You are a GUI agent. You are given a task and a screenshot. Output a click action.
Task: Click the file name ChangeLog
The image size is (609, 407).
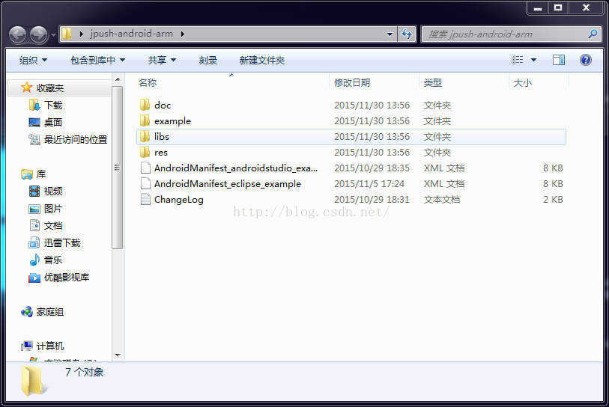(x=179, y=200)
